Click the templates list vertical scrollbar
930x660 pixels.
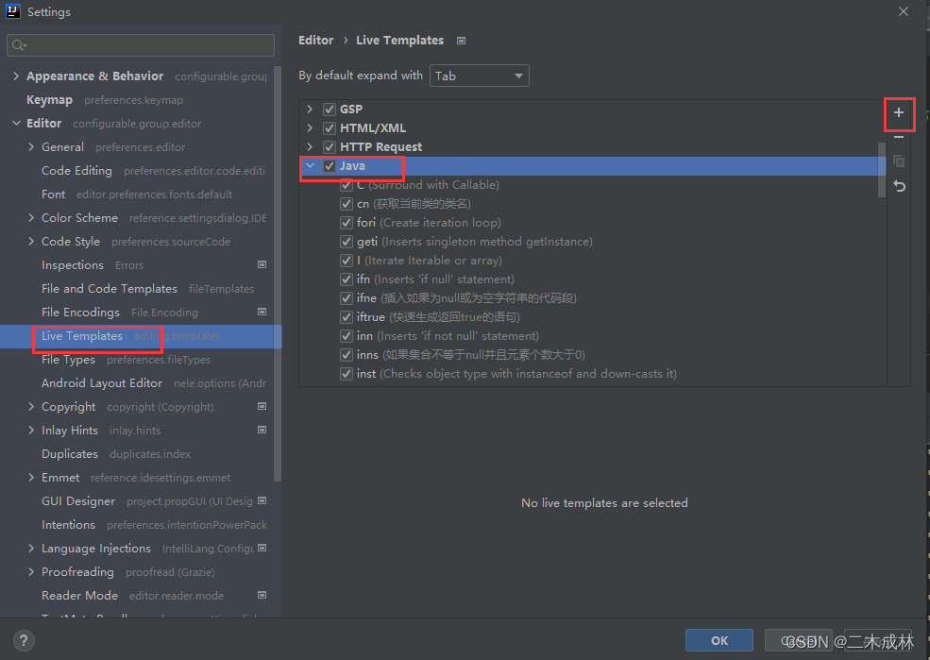pyautogui.click(x=881, y=169)
